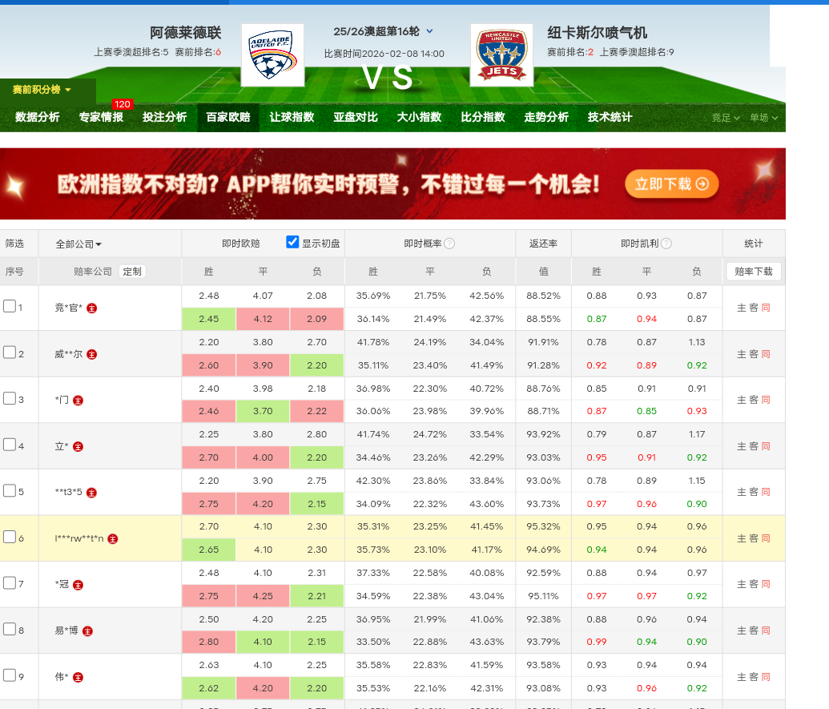829x709 pixels.
Task: Uncheck the 显示初盘 checkbox
Action: pos(292,243)
